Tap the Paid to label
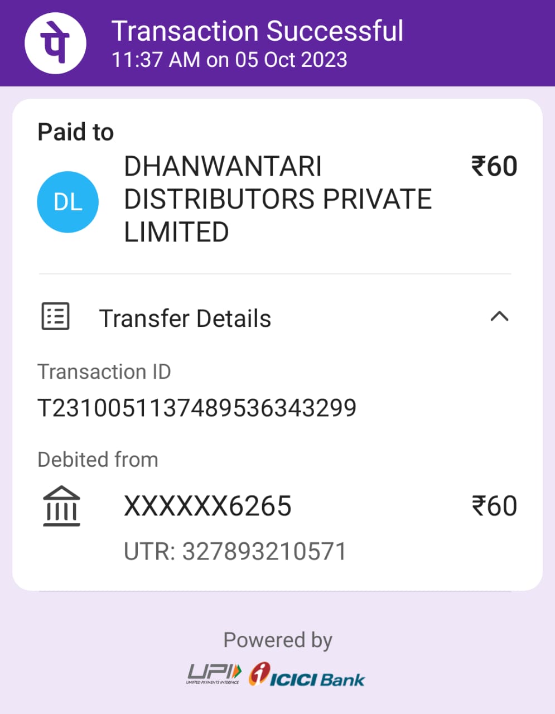Viewport: 555px width, 714px height. (75, 132)
